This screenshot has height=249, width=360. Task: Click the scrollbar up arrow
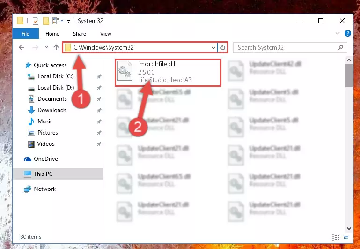point(349,60)
